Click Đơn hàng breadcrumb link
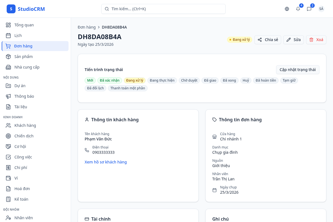The width and height of the screenshot is (333, 222). (87, 27)
